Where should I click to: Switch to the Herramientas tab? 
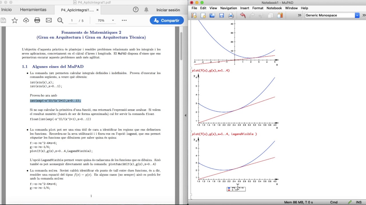33,10
